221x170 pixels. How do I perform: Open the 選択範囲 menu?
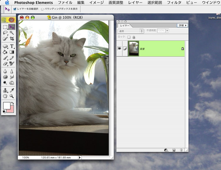(x=155, y=3)
